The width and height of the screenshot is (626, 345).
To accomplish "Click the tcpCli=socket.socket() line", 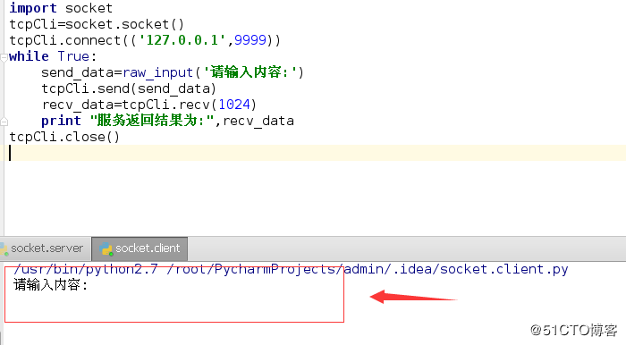I will (x=97, y=24).
